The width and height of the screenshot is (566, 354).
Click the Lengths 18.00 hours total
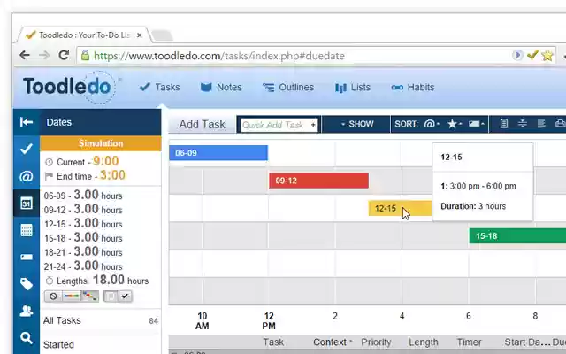tap(97, 280)
